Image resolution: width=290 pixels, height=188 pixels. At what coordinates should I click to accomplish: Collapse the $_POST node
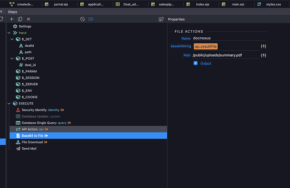click(x=12, y=58)
